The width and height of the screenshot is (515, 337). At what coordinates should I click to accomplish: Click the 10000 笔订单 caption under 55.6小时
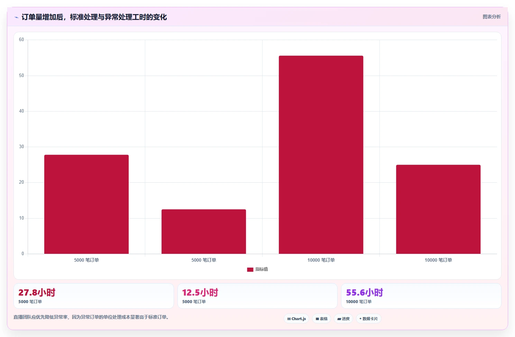[359, 302]
